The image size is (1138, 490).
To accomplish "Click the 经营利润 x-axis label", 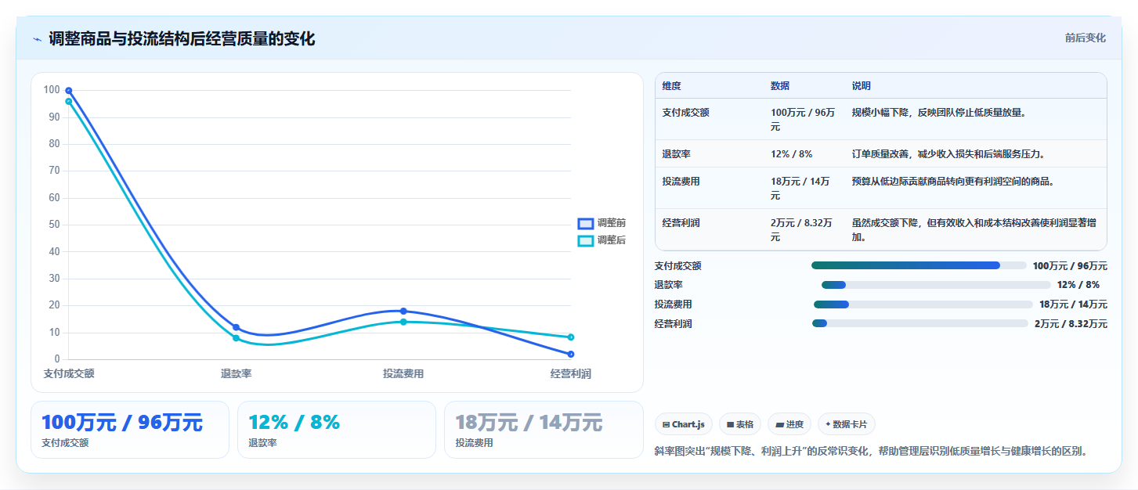I will click(571, 374).
